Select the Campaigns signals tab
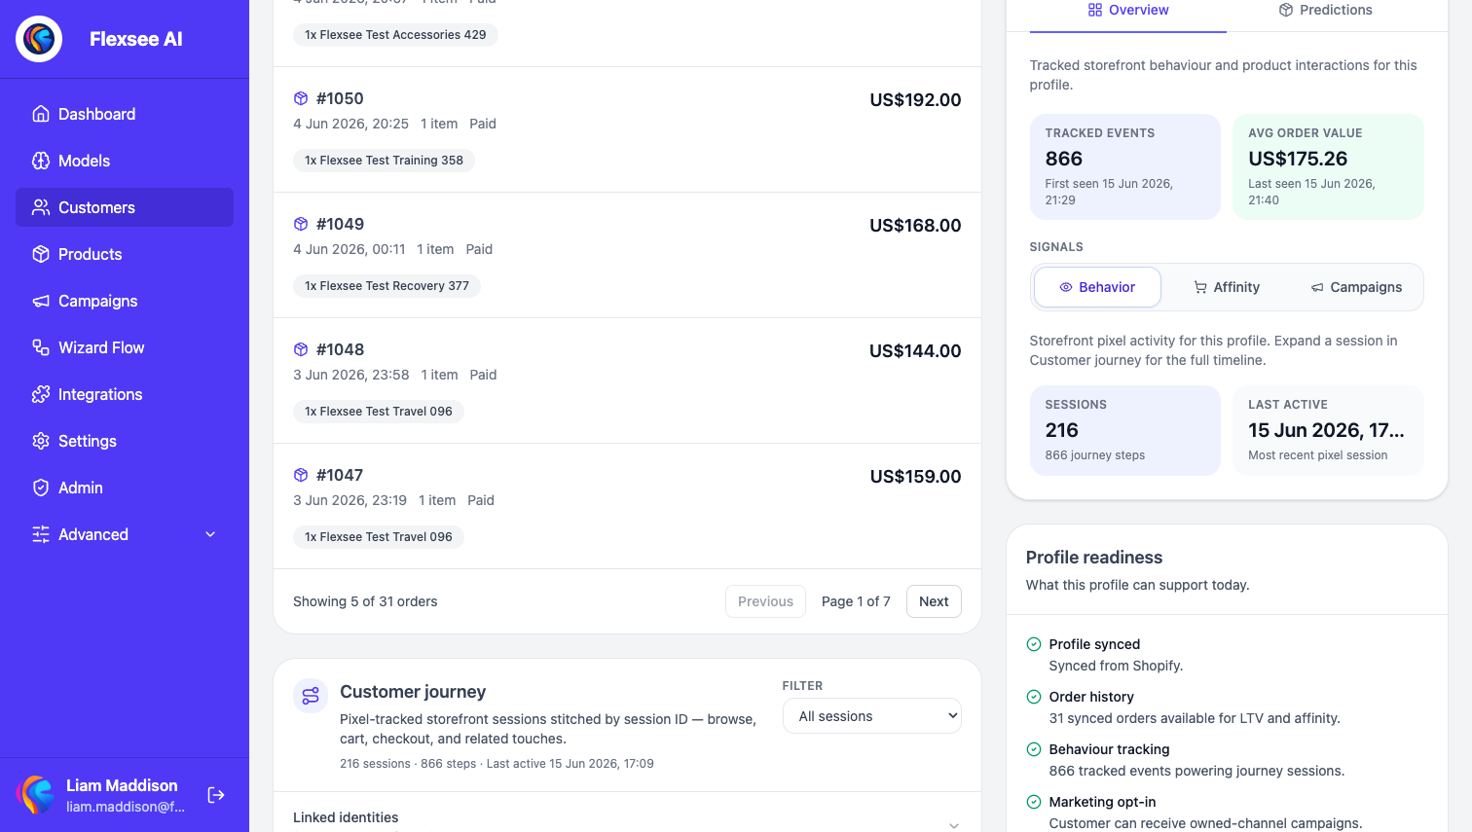Viewport: 1472px width, 832px height. click(1356, 287)
